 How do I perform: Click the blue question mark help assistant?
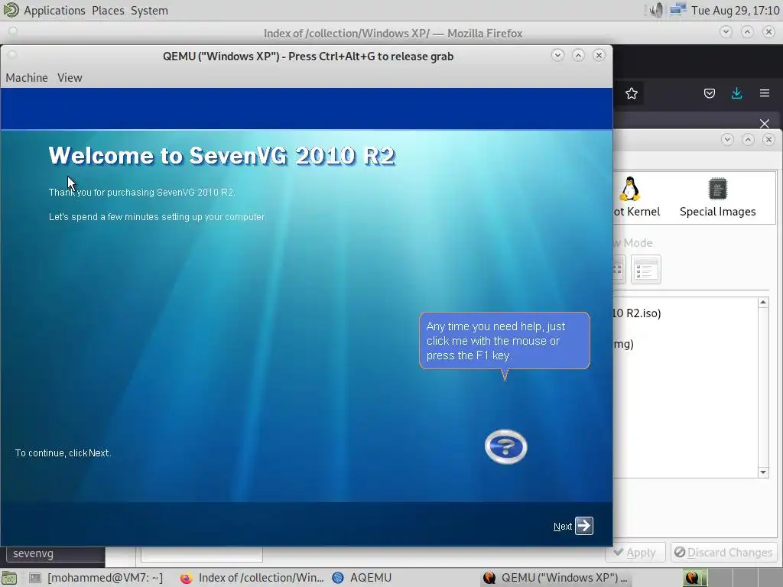[x=506, y=446]
